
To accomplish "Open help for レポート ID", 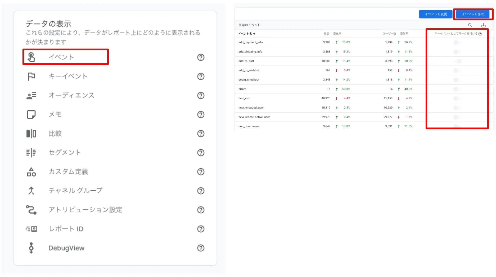I will [x=201, y=229].
